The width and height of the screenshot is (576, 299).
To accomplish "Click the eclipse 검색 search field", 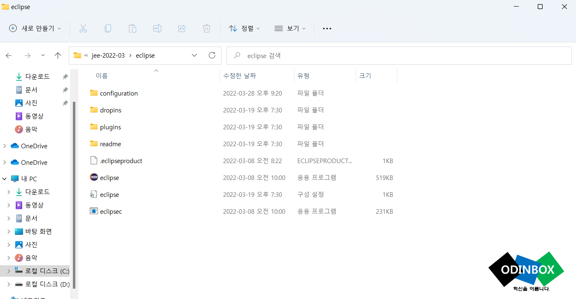I will point(399,55).
